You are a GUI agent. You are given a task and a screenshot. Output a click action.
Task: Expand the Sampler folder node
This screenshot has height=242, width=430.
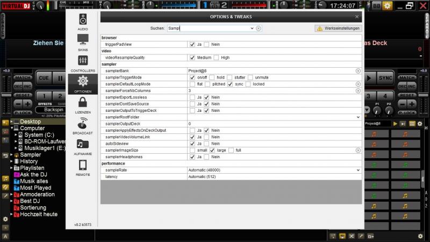pyautogui.click(x=11, y=154)
